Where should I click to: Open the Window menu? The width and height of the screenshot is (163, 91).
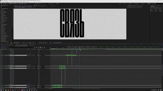click(24, 2)
